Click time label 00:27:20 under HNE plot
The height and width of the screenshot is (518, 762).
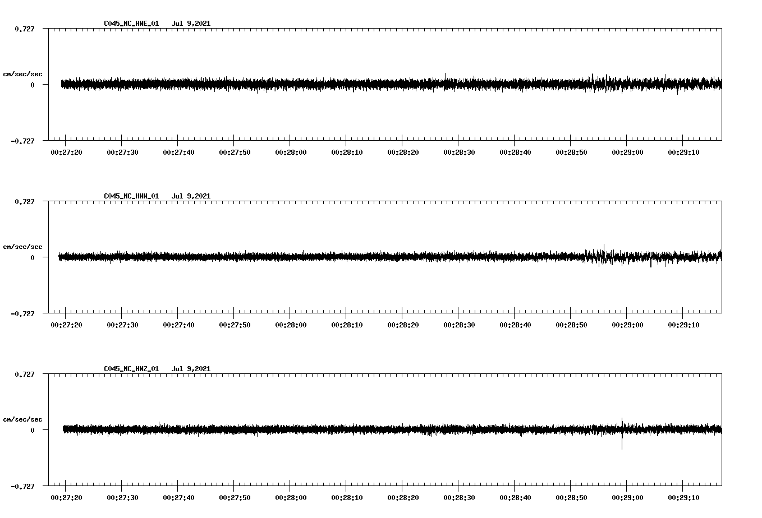66,152
